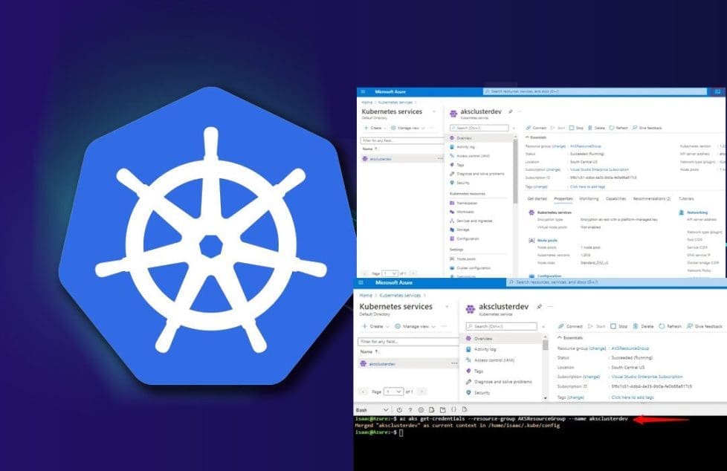
Task: Open Cluster configuration in the upper portal menu
Action: pos(474,268)
